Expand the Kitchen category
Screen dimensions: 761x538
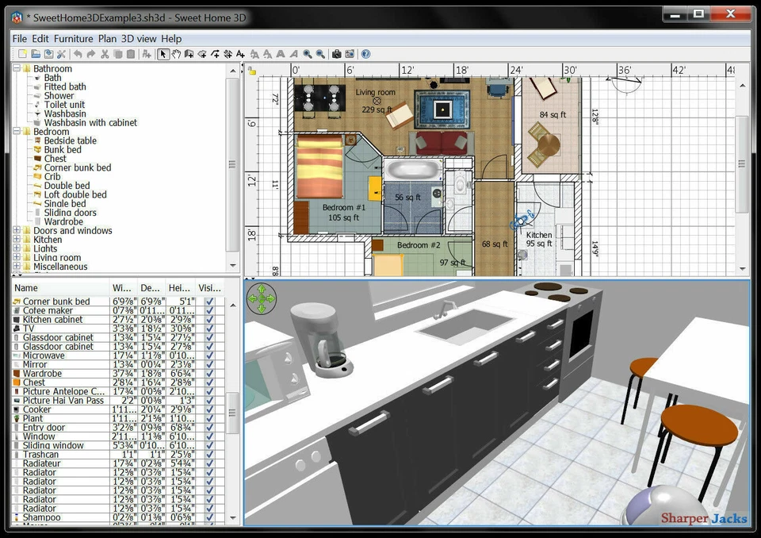pyautogui.click(x=17, y=239)
